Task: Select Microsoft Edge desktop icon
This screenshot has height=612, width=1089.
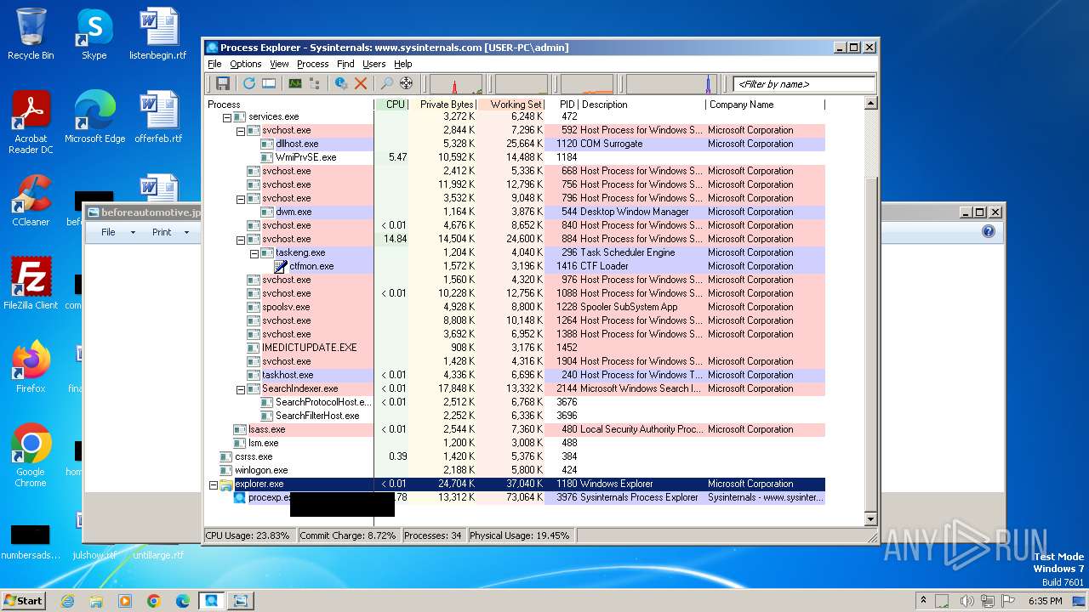Action: coord(94,117)
